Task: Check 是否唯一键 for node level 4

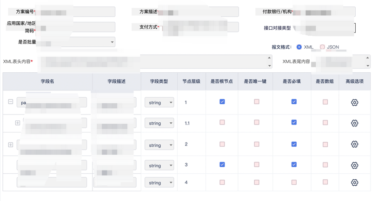Action: click(257, 182)
